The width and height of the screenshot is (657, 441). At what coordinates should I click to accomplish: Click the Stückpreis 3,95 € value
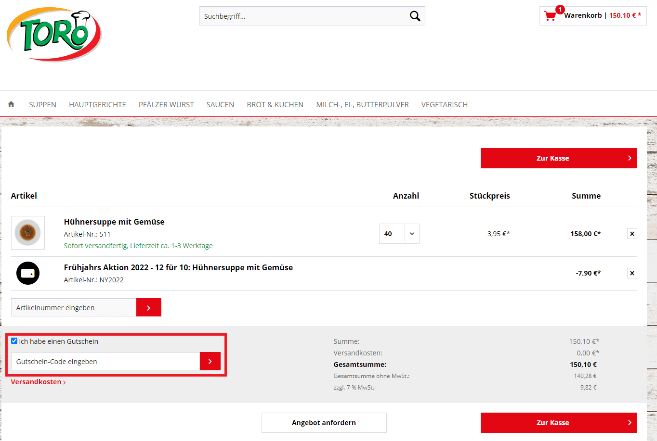click(x=499, y=234)
